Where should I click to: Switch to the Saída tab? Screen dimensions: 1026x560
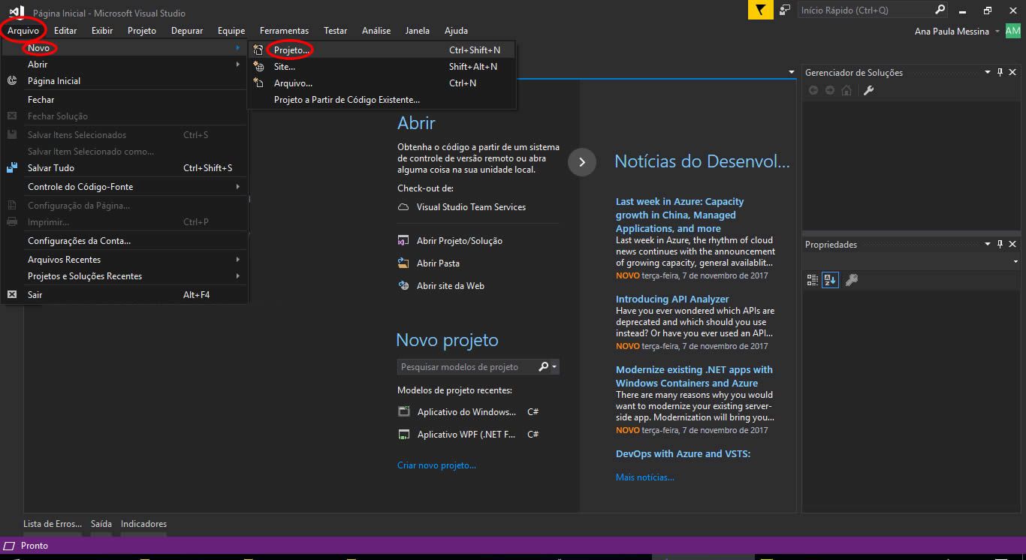101,524
